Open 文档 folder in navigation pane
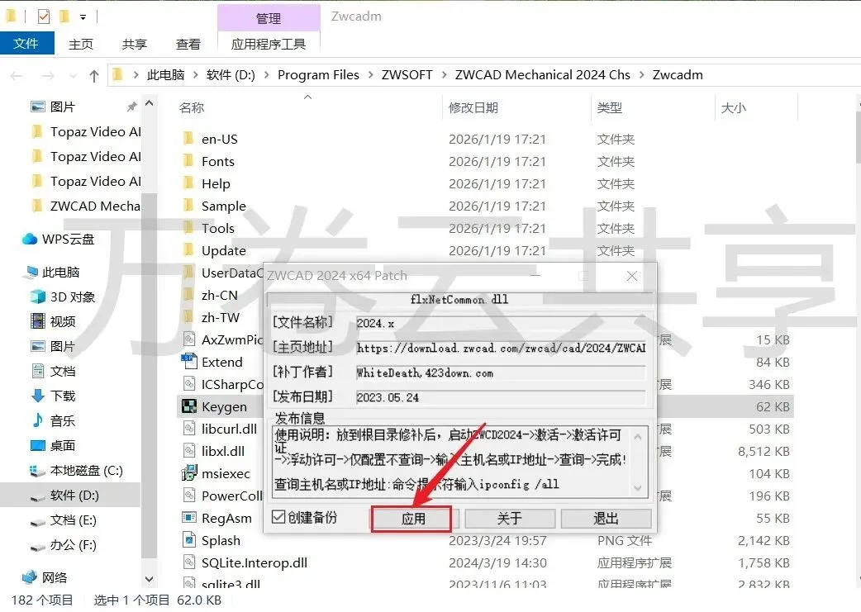 63,371
